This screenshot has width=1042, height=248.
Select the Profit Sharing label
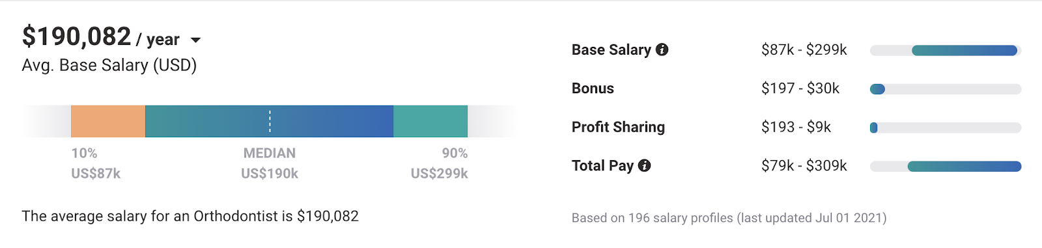(x=618, y=127)
